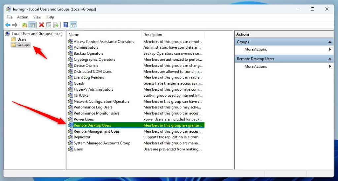Collapse the Groups section in Actions pane
The width and height of the screenshot is (338, 181).
click(x=330, y=42)
